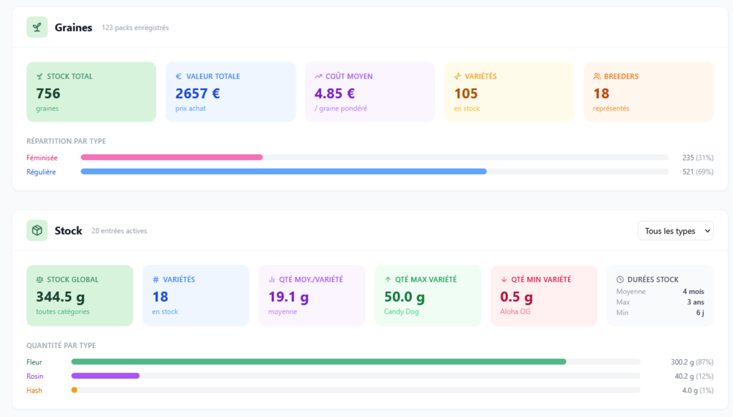Click the '40.2 g (12%)' value
733x417 pixels.
click(694, 377)
